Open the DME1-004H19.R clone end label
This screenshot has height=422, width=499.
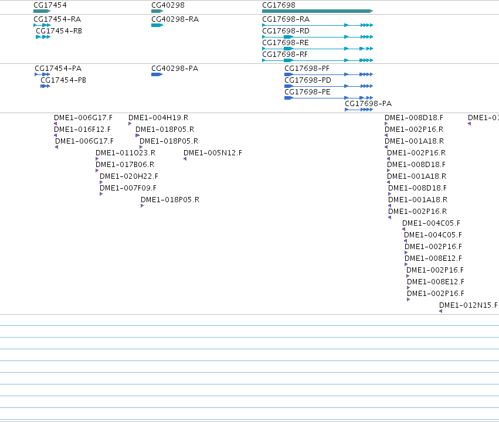coord(158,118)
